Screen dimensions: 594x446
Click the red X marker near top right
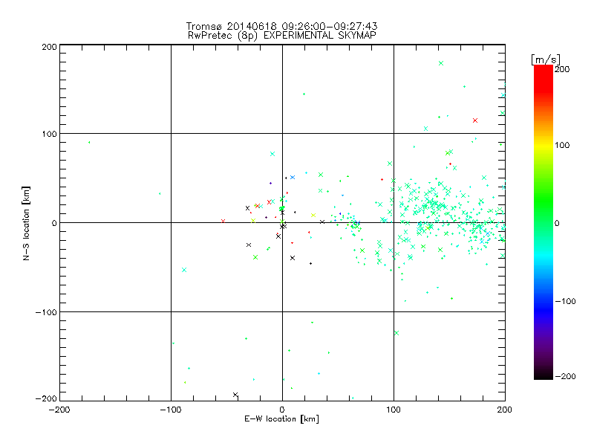coord(475,120)
